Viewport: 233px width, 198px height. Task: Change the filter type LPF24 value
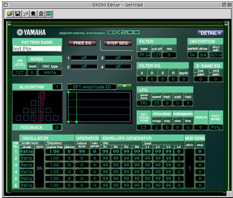144,55
